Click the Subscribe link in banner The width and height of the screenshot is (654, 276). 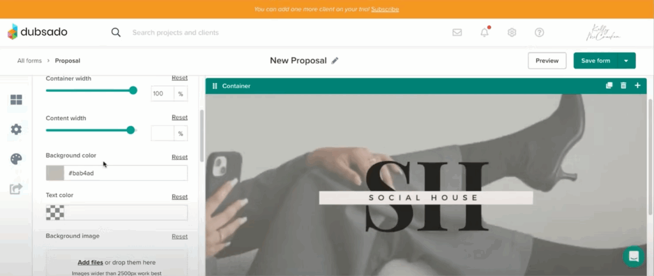coord(385,9)
